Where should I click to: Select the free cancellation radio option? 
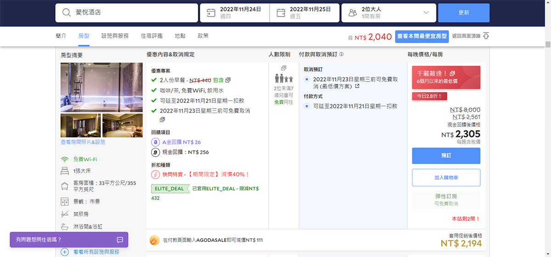coord(307,79)
